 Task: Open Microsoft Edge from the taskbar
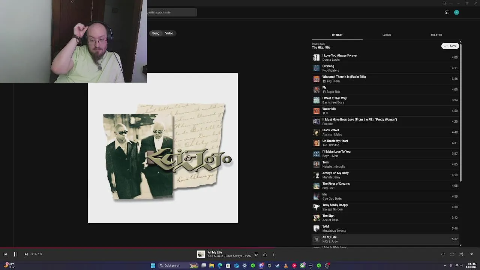tap(220, 265)
